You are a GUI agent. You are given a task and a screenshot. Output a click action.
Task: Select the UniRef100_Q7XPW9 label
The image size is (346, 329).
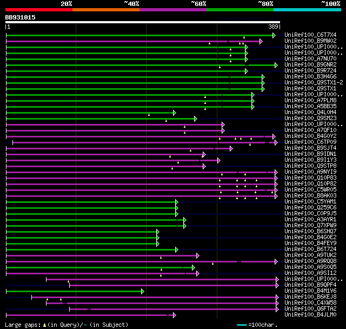point(310,226)
